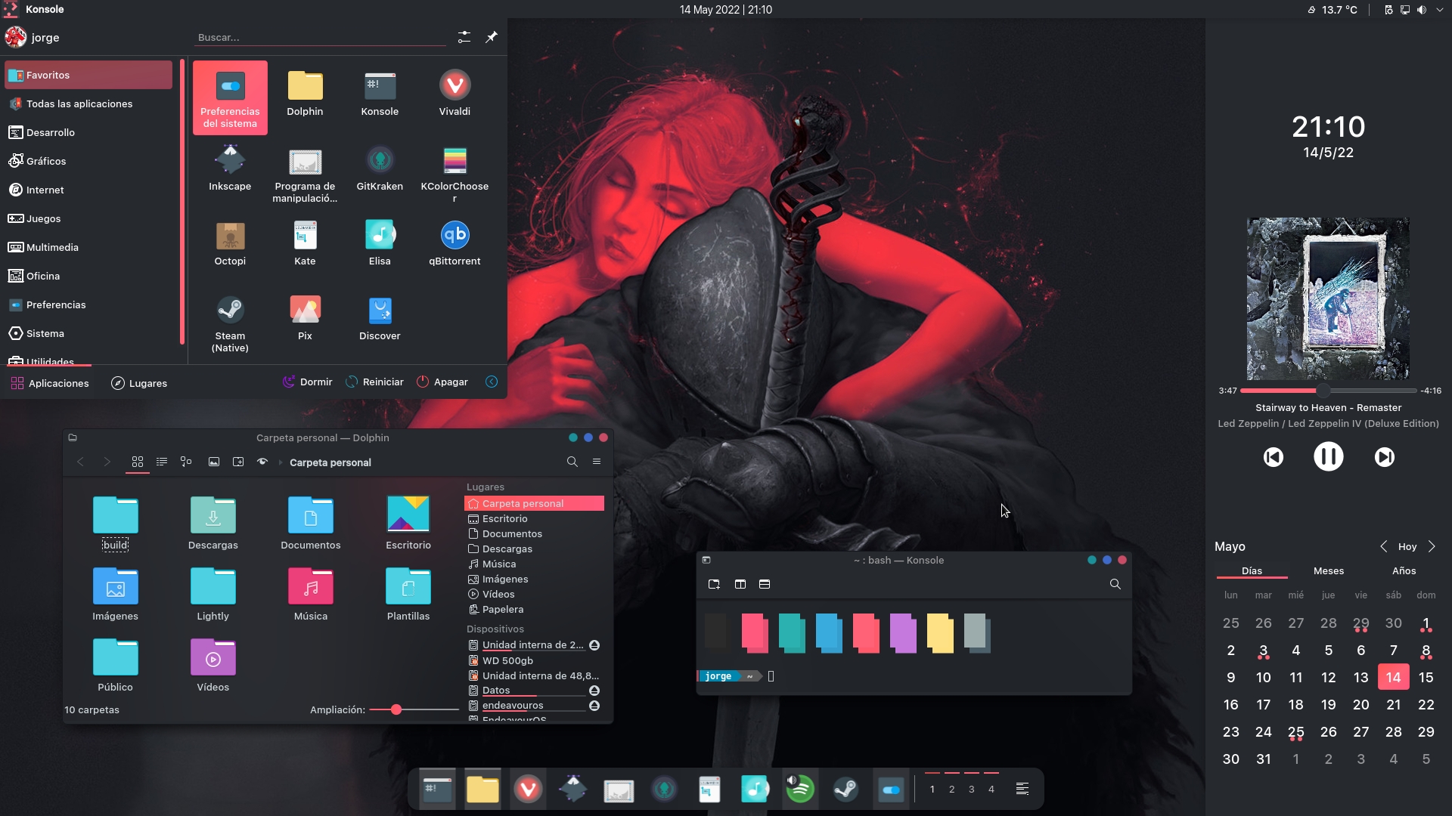Switch to the Lugares tab in launcher
The height and width of the screenshot is (816, 1452).
coord(139,383)
